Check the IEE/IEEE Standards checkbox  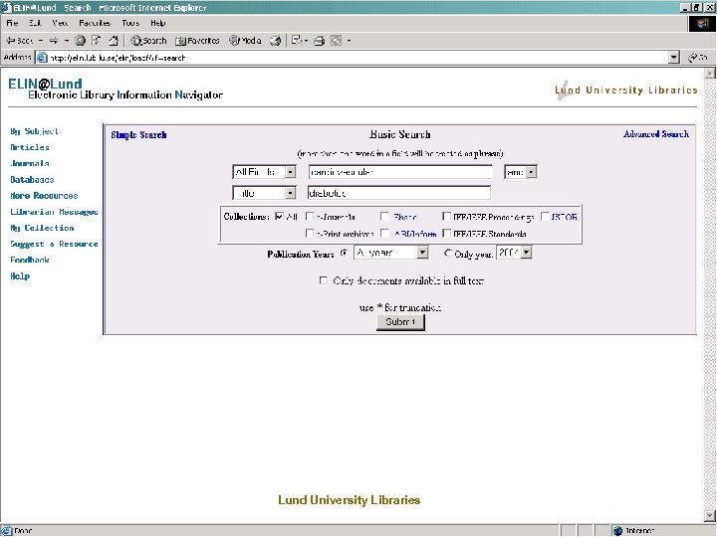(447, 234)
